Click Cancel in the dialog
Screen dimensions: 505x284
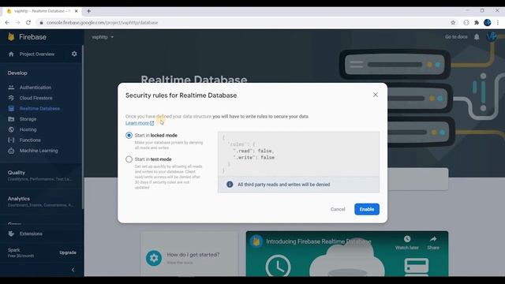tap(338, 209)
